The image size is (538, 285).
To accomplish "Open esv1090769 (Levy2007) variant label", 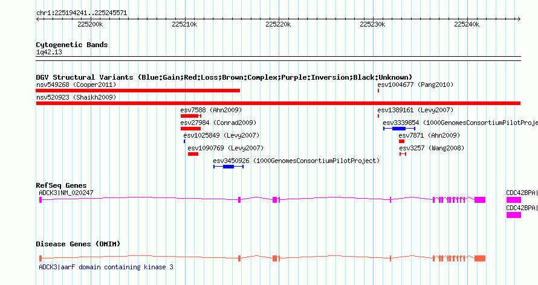I will [x=225, y=148].
